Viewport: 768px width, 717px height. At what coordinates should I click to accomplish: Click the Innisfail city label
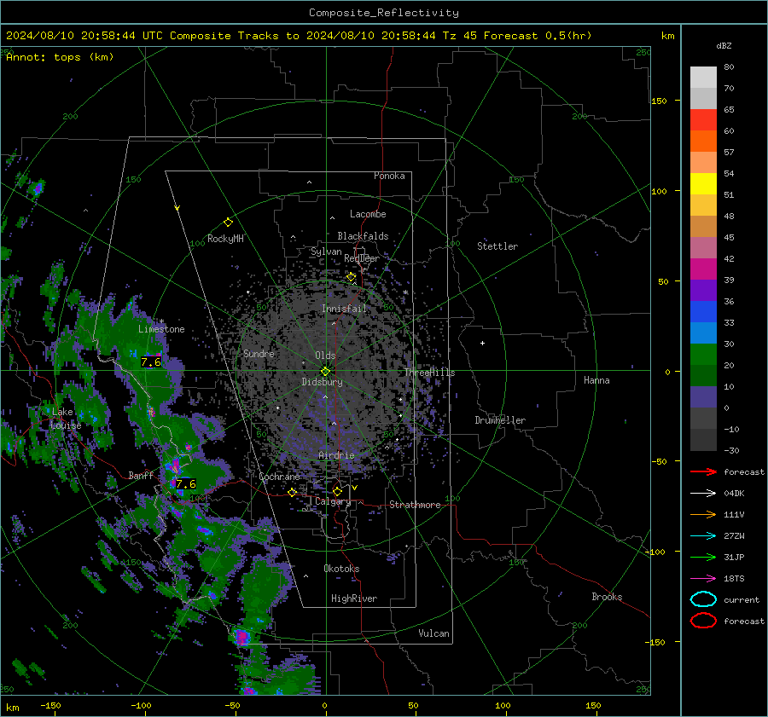[345, 309]
